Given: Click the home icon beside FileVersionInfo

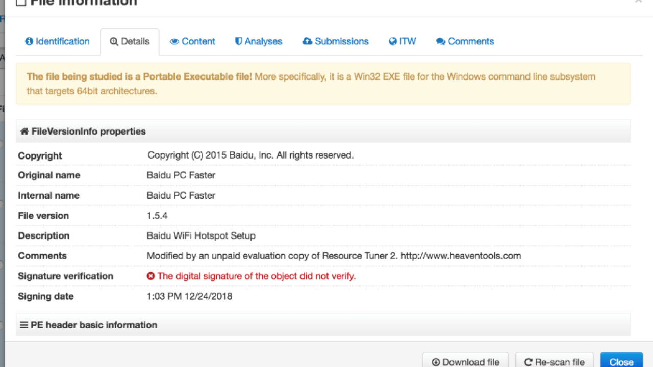Looking at the screenshot, I should tap(24, 132).
